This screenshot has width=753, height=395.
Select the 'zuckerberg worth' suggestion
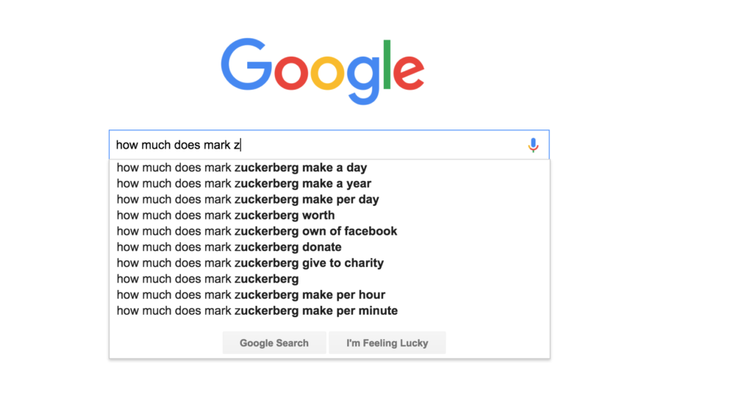(226, 216)
